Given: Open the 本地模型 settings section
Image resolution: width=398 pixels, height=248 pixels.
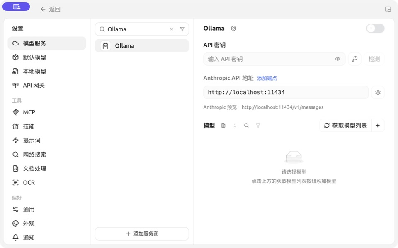Looking at the screenshot, I should tap(47, 72).
